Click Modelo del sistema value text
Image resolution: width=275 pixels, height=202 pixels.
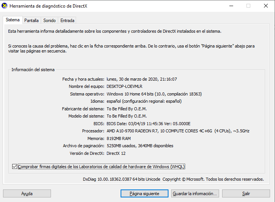click(x=127, y=116)
